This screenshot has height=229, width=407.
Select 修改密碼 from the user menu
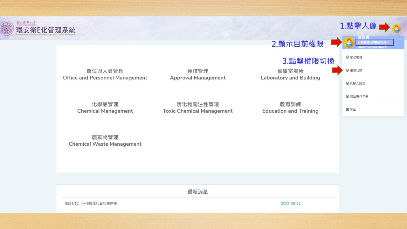[356, 57]
